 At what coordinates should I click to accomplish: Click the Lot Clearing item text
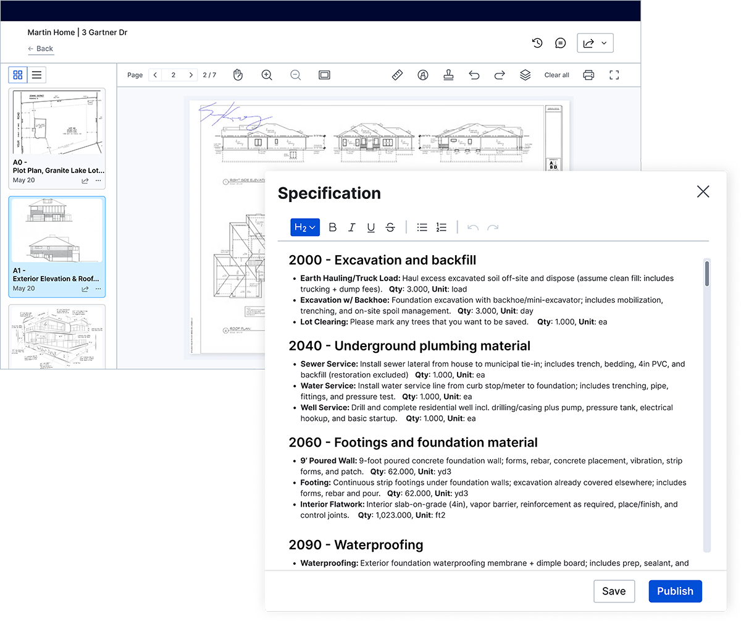click(454, 322)
